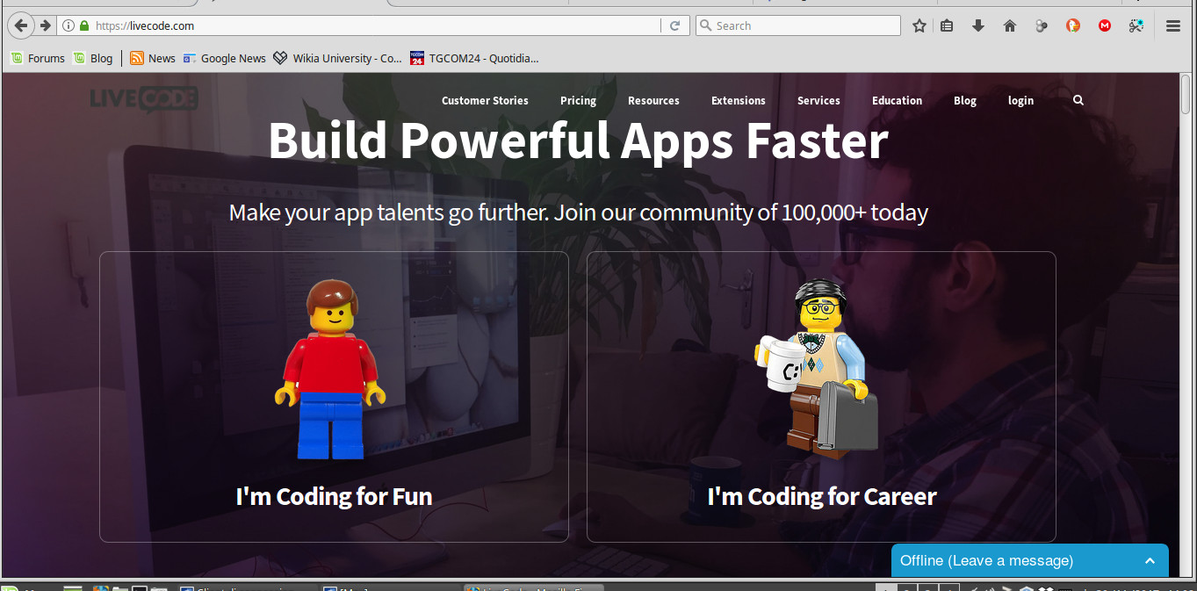Choose the I'm Coding for Career card
The height and width of the screenshot is (591, 1197).
pos(821,397)
